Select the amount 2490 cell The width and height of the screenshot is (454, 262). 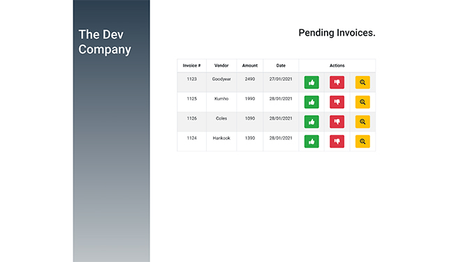coord(250,82)
